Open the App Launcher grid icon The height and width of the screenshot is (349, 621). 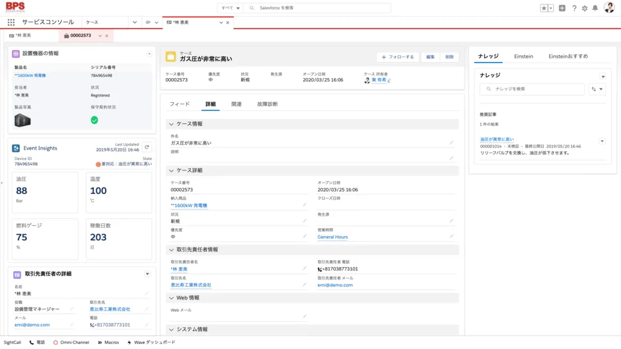point(11,22)
